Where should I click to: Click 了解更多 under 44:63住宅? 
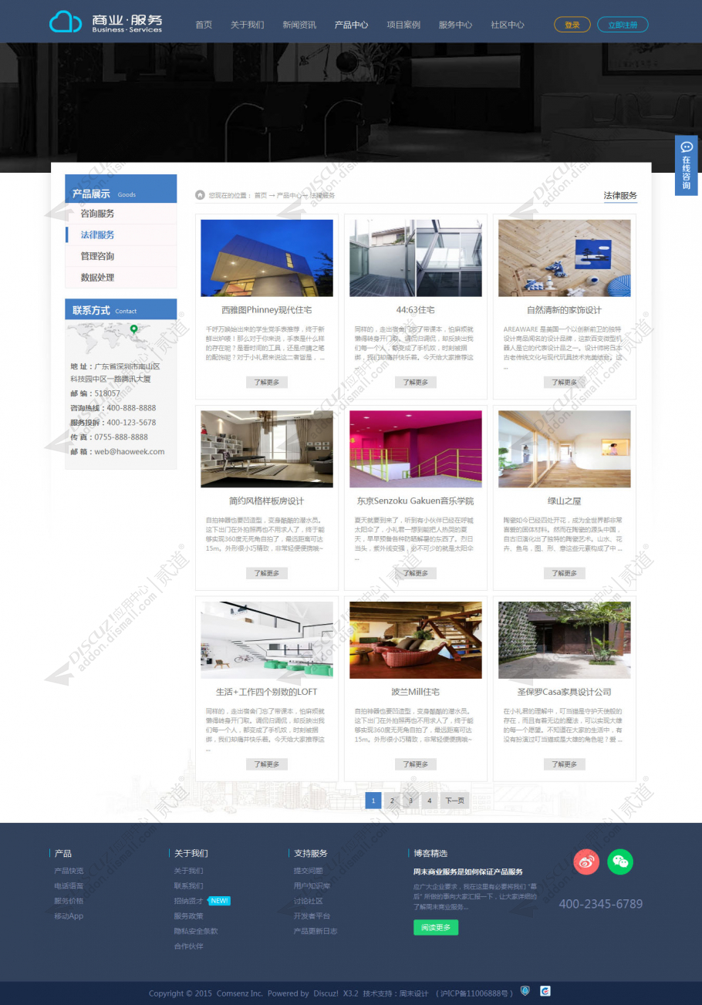[x=416, y=382]
